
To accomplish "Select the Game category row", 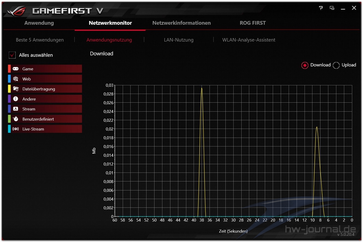I will (45, 69).
